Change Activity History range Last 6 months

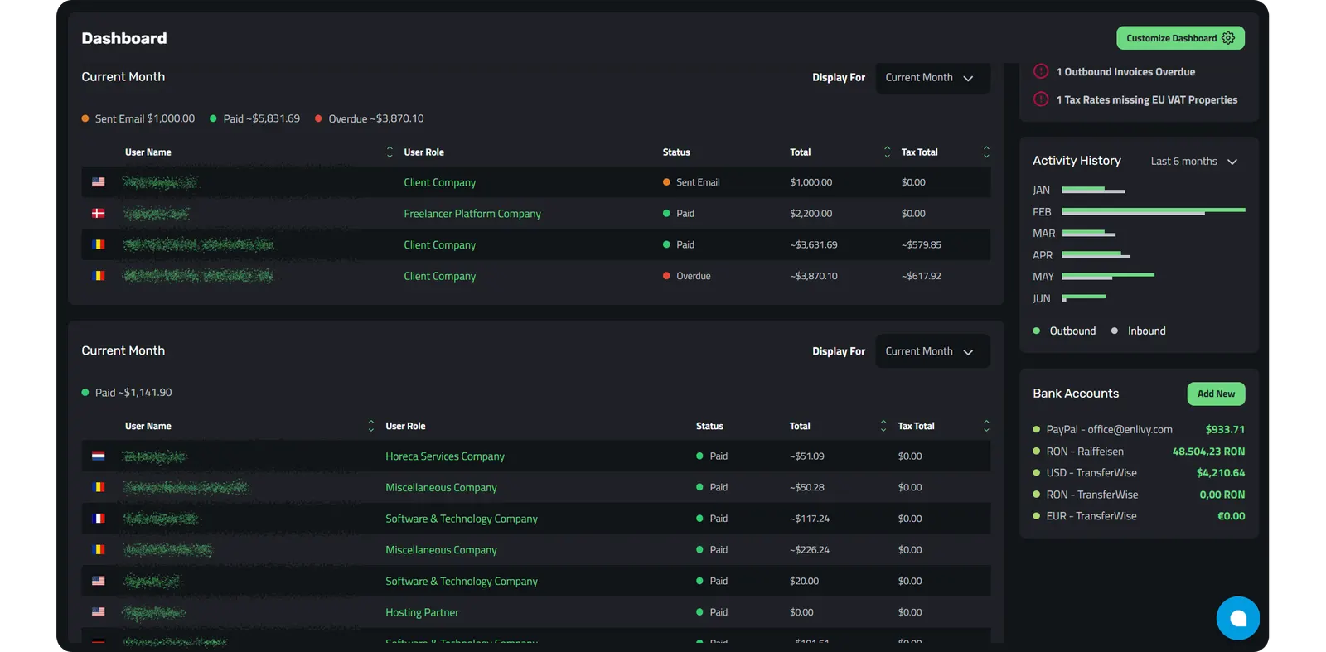[1193, 162]
